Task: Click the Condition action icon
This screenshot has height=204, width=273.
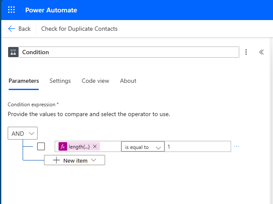Action: 13,52
